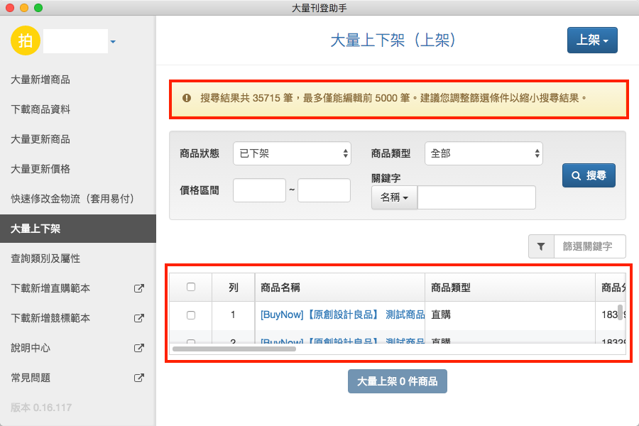
Task: Click external link icon beside 常見問題
Action: point(139,378)
